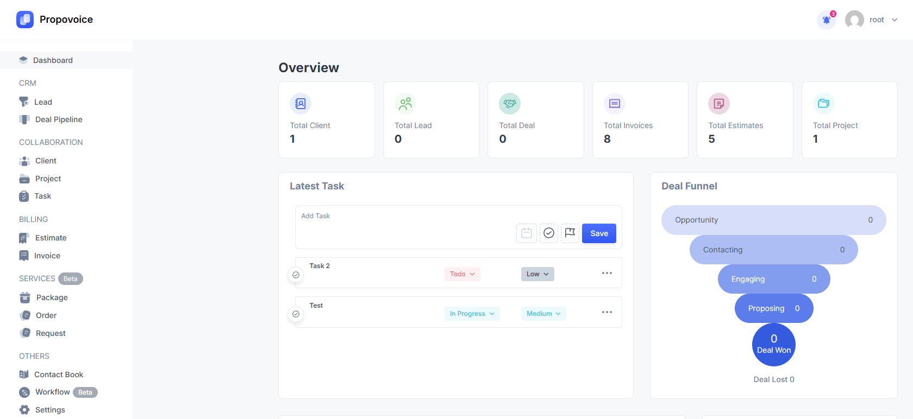The image size is (913, 419).
Task: Click the calendar date icon in Add Task
Action: coord(526,233)
